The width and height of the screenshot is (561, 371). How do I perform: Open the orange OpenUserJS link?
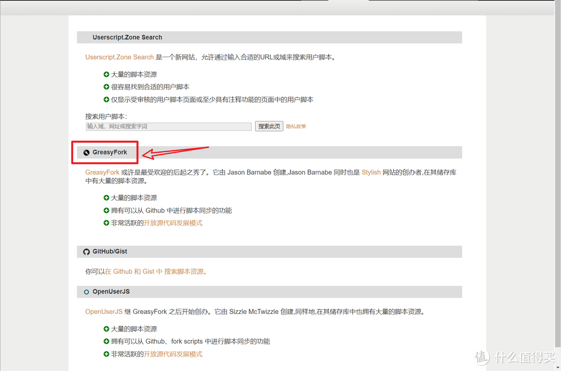104,312
